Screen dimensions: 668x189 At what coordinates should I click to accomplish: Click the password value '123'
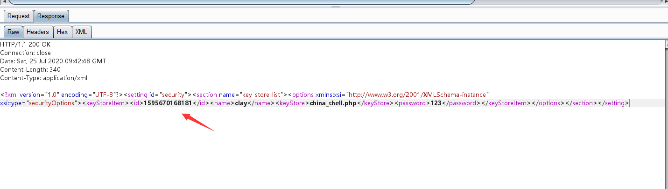435,103
